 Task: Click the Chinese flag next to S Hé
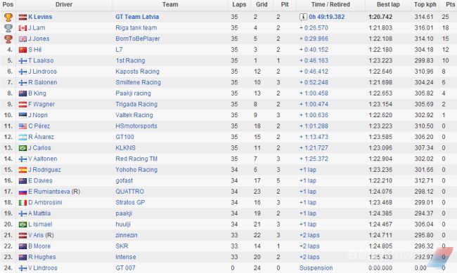point(22,50)
